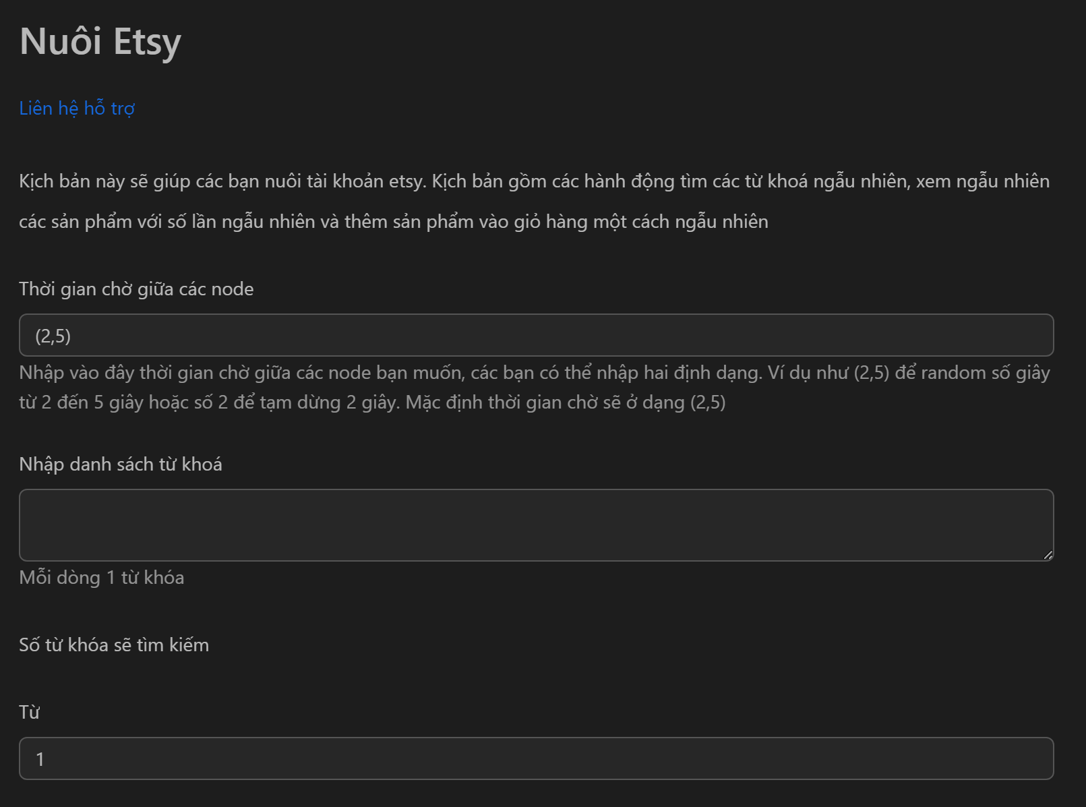Grab the text area resize handle
The image size is (1086, 807).
point(1048,555)
